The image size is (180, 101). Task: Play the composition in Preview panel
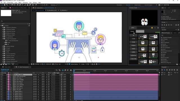tap(167, 25)
